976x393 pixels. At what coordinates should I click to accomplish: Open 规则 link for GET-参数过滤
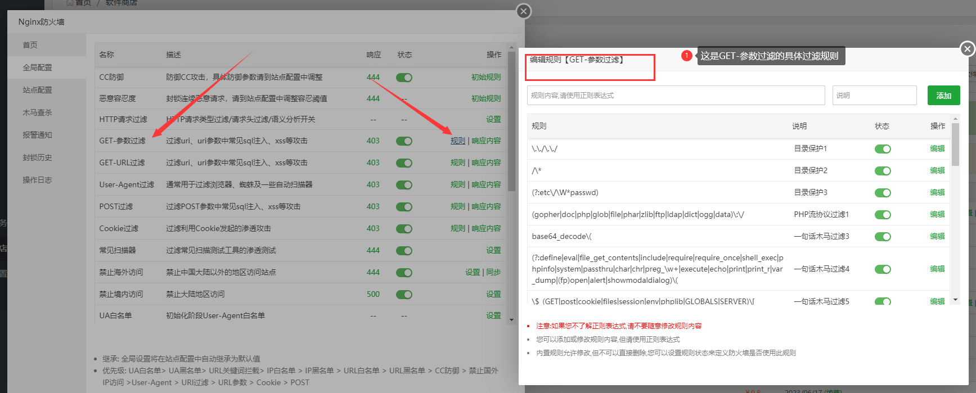pos(458,141)
